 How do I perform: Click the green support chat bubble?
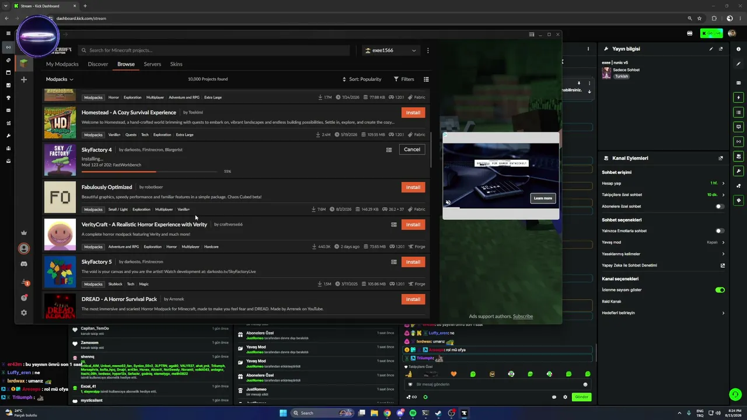735,395
